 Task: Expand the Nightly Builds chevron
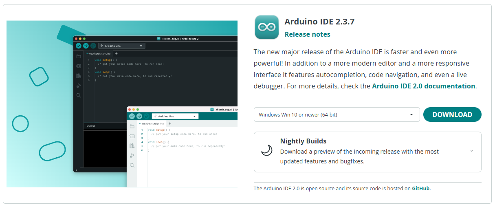[x=472, y=151]
